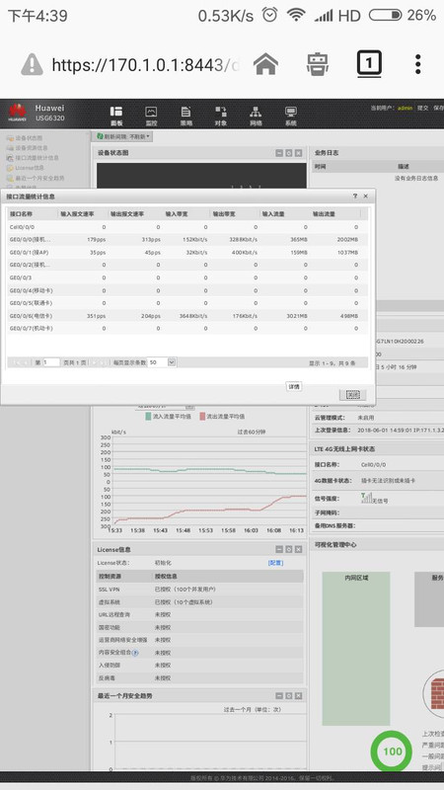Tap the insecure connection warning triangle

click(33, 64)
